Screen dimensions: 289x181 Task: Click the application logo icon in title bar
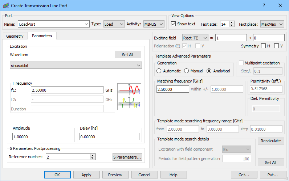[x=6, y=5]
